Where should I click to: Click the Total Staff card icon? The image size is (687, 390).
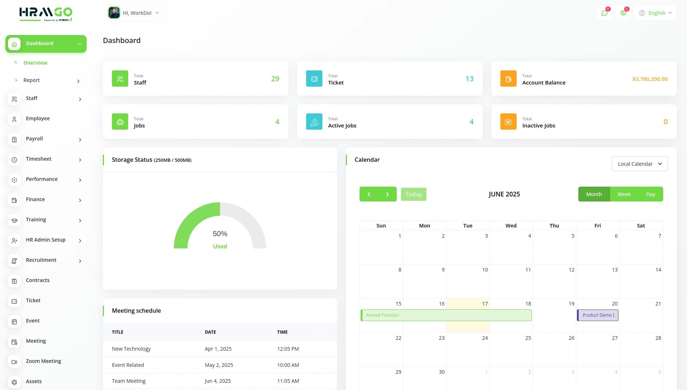tap(120, 79)
